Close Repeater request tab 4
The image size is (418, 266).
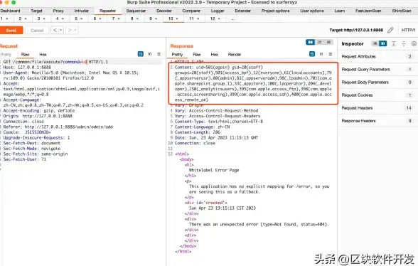pyautogui.click(x=63, y=18)
